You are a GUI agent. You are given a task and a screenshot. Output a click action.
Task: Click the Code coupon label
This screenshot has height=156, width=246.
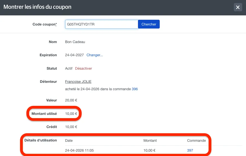(x=45, y=24)
